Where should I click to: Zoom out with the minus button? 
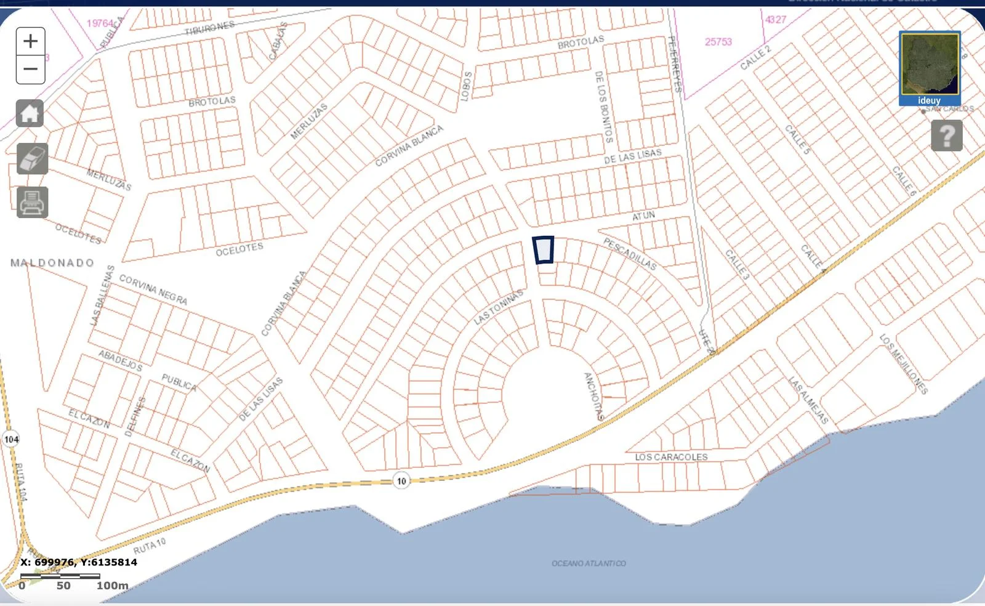30,69
